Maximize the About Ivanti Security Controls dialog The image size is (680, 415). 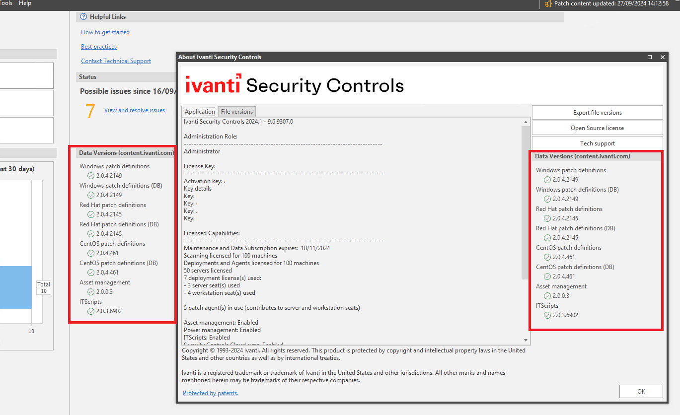(x=650, y=57)
